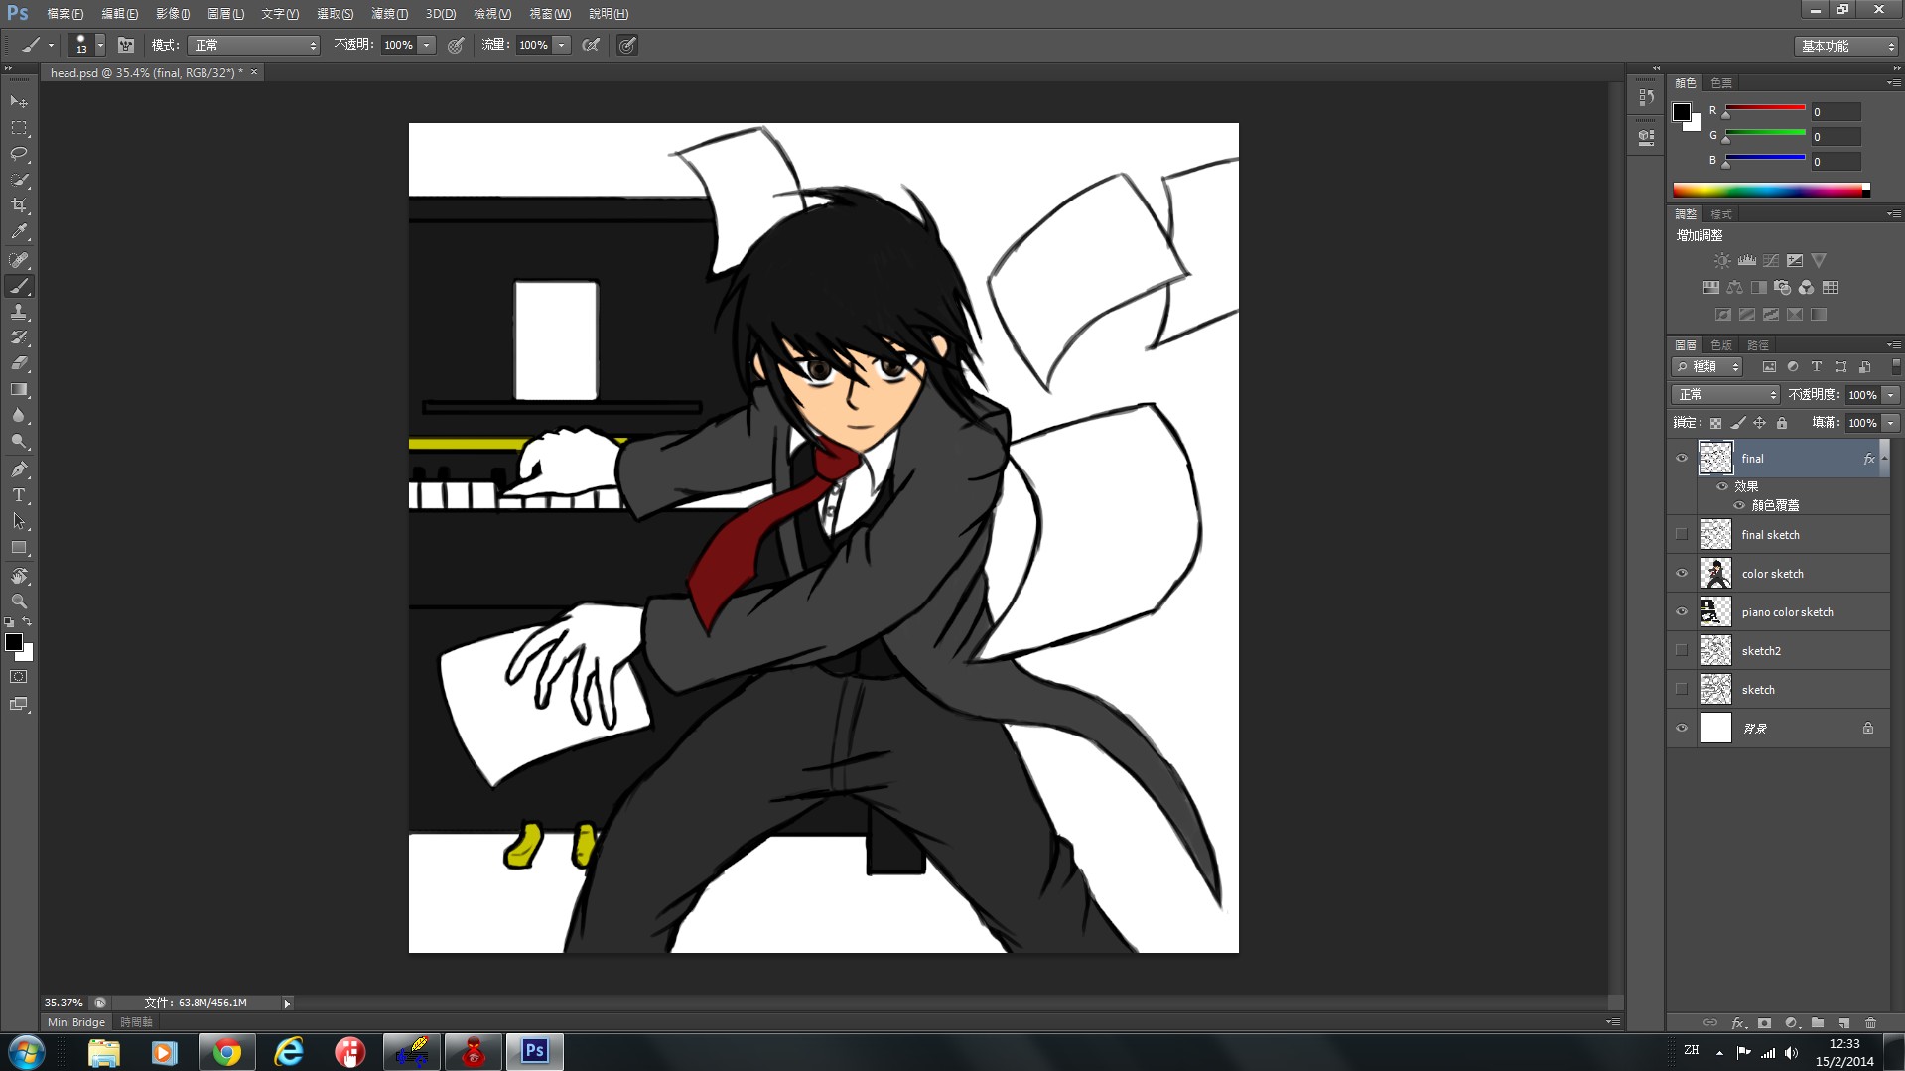Open the 基本功能 workspace dropdown
Image resolution: width=1905 pixels, height=1071 pixels.
(1846, 46)
